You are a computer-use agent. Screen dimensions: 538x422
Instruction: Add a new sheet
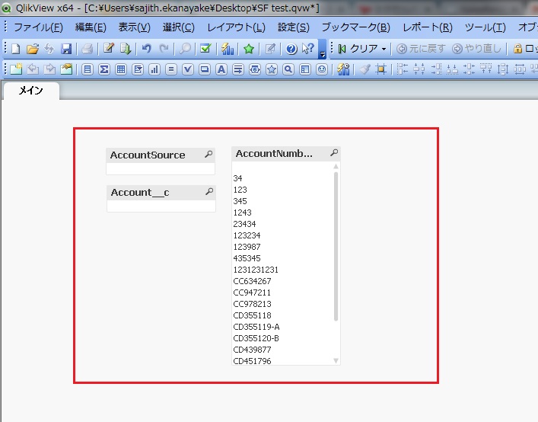[16, 69]
